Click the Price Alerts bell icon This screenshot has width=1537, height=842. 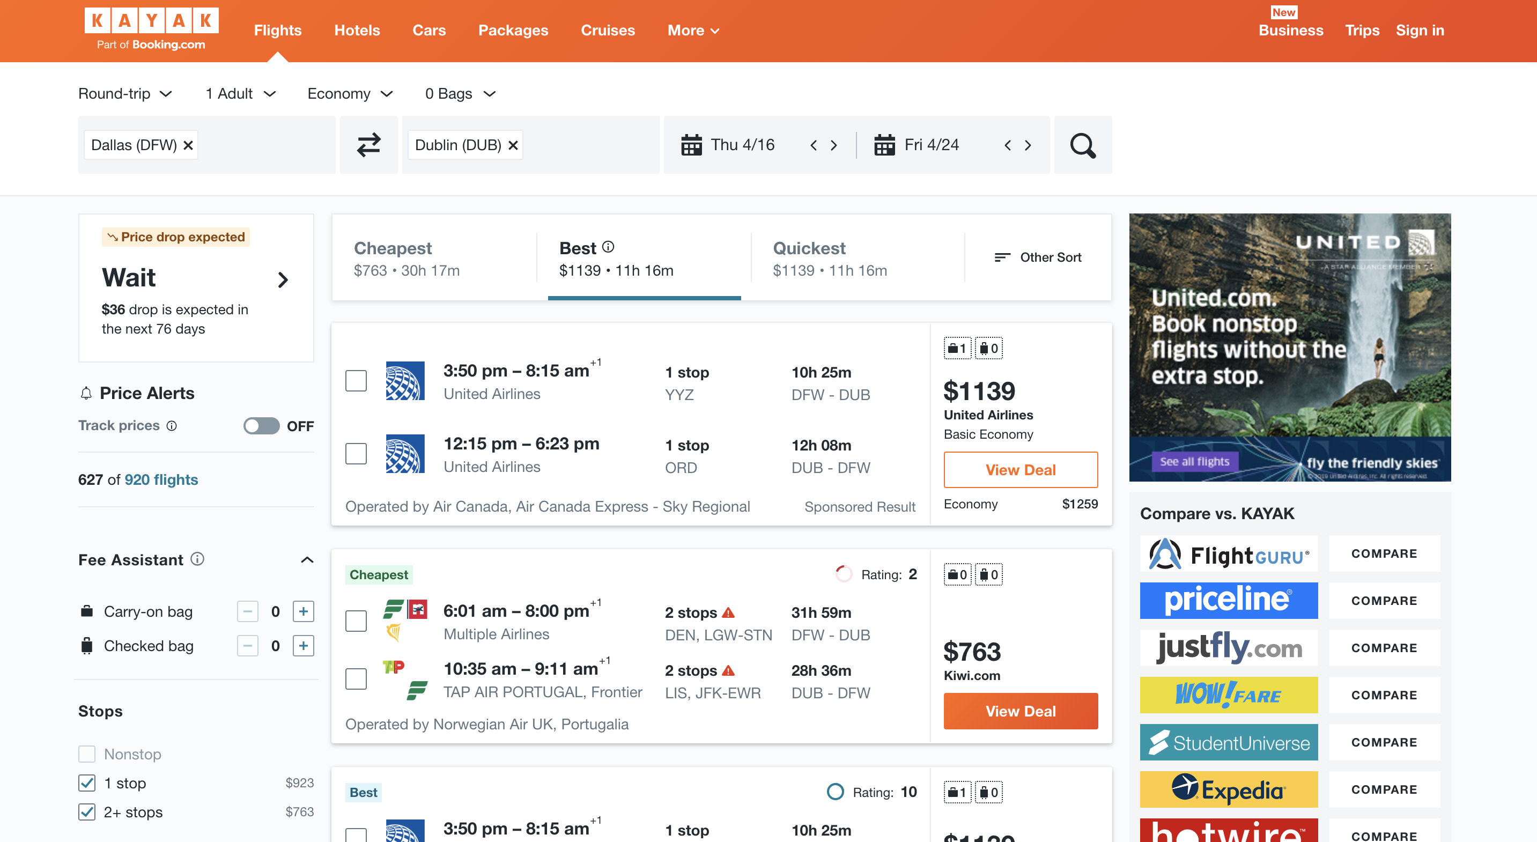click(86, 393)
